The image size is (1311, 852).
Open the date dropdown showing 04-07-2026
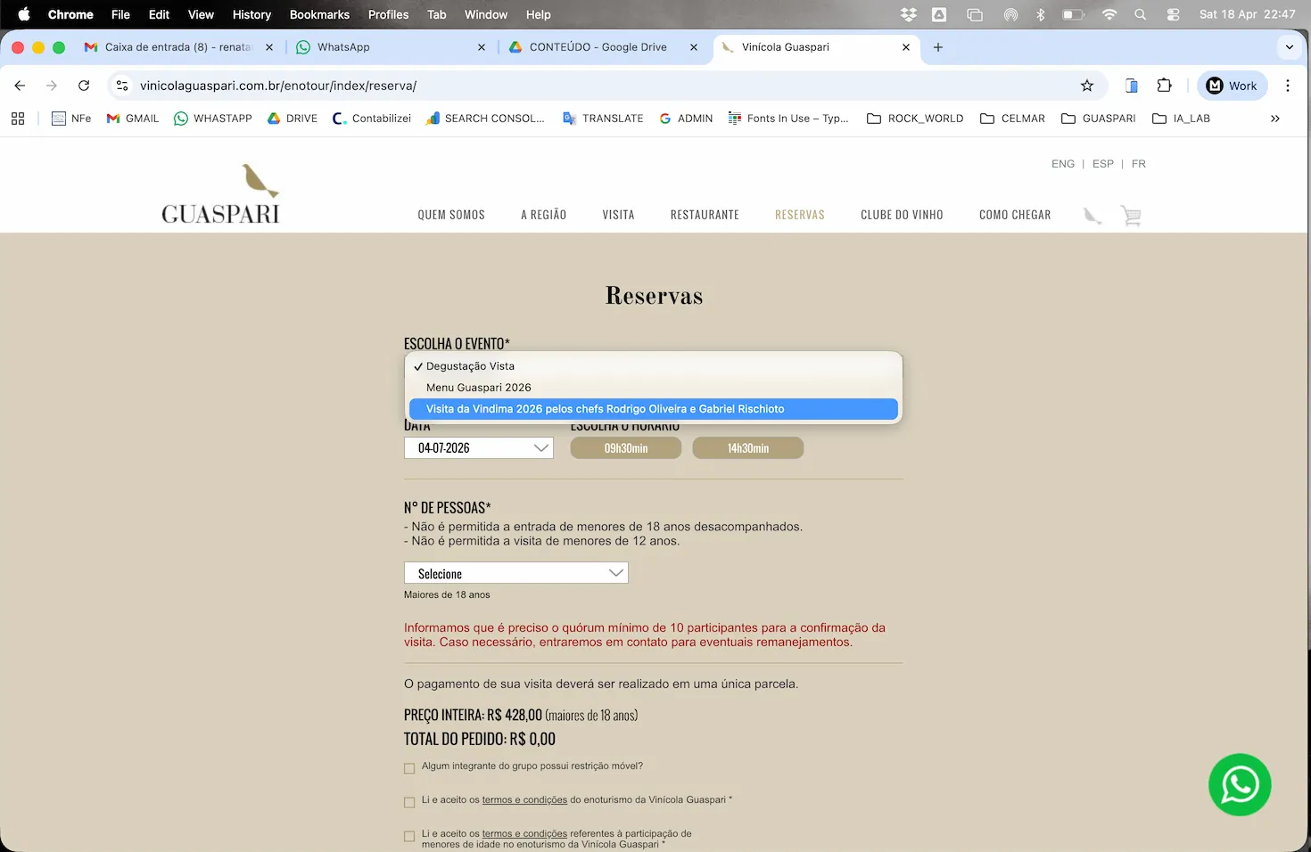(x=479, y=448)
